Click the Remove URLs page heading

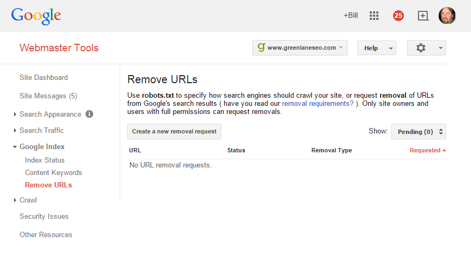click(162, 79)
